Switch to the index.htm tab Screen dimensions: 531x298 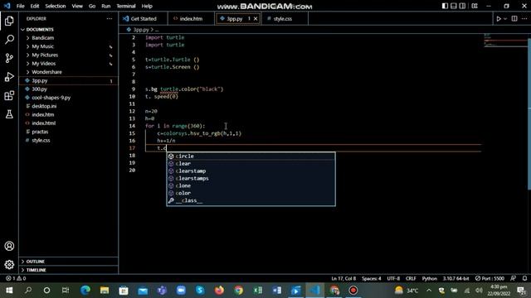click(191, 18)
